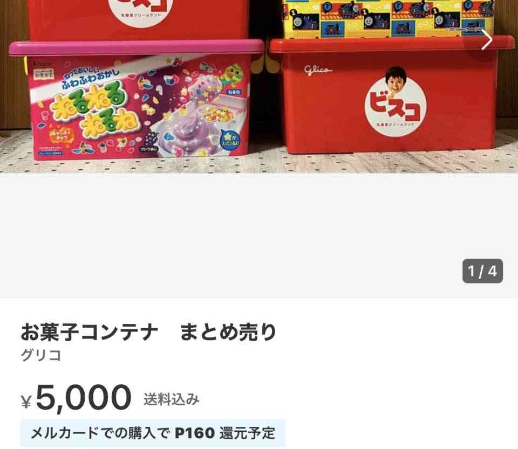518x449 pixels.
Task: Click the P160 points text
Action: coord(195,433)
